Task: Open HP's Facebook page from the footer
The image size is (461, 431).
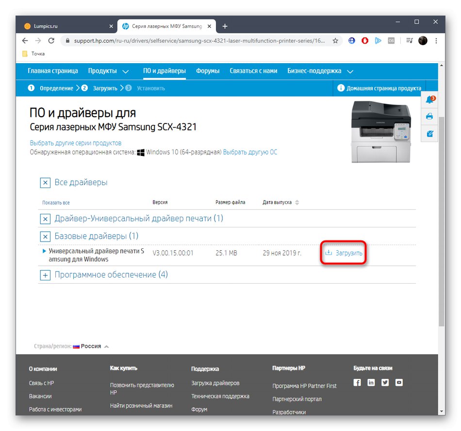Action: tap(357, 382)
